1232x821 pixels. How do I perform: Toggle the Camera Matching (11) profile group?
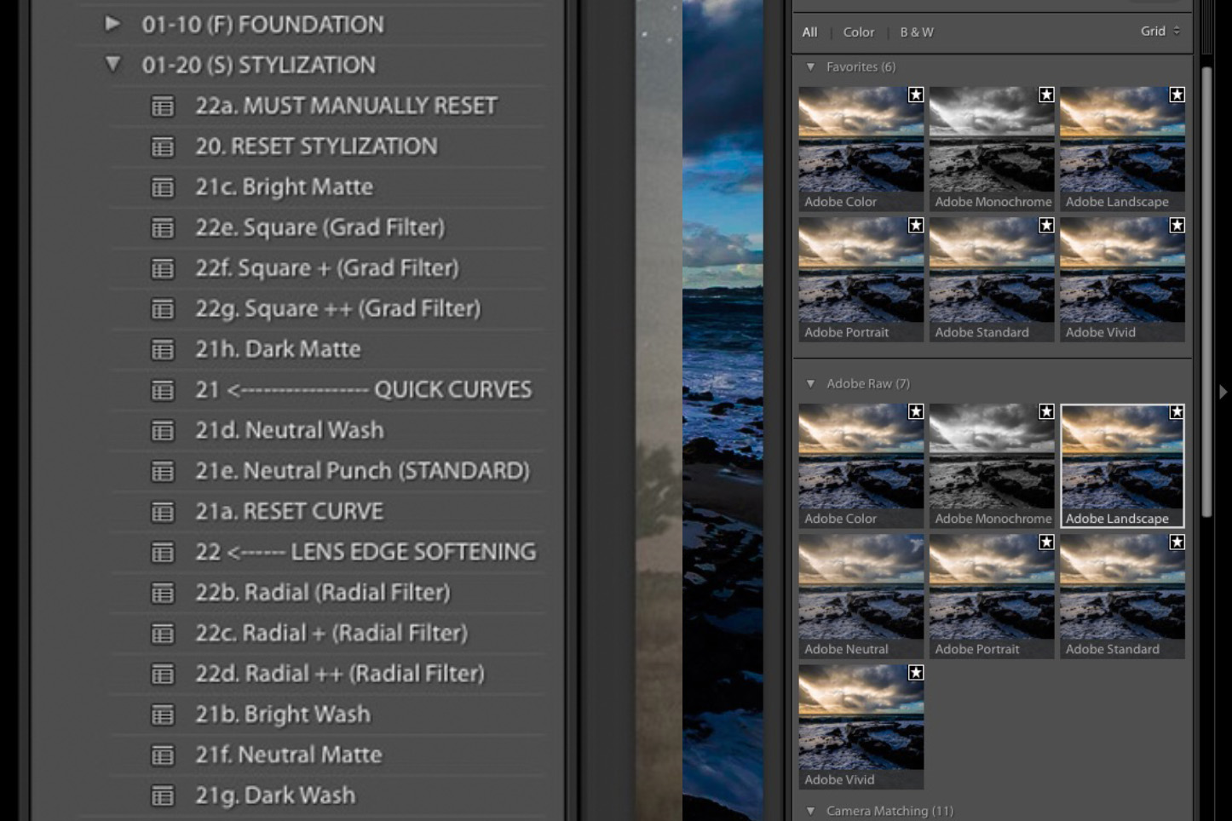(x=810, y=811)
